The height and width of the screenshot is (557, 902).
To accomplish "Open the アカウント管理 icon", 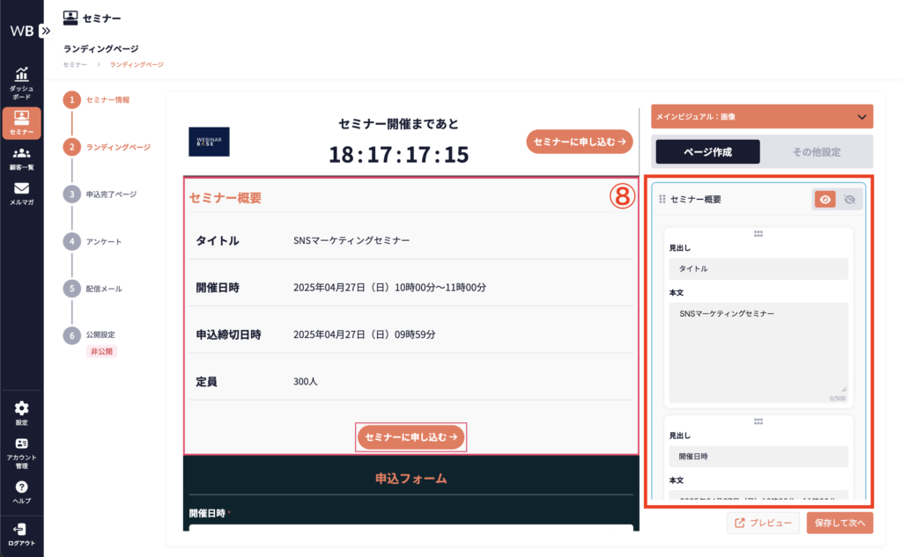I will coord(21,444).
